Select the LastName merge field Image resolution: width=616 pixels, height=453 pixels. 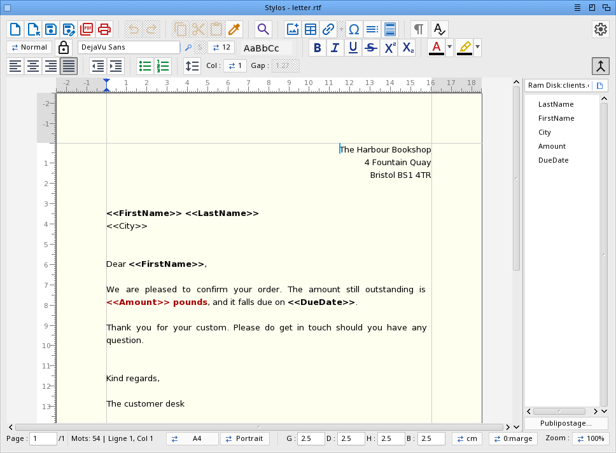pyautogui.click(x=556, y=104)
